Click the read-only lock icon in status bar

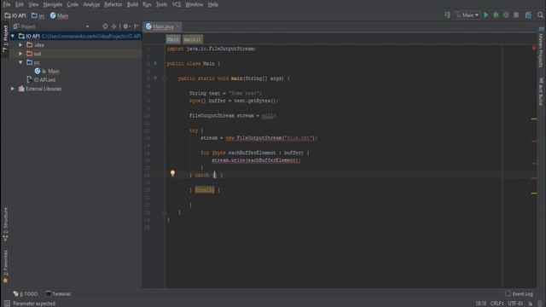pyautogui.click(x=531, y=304)
